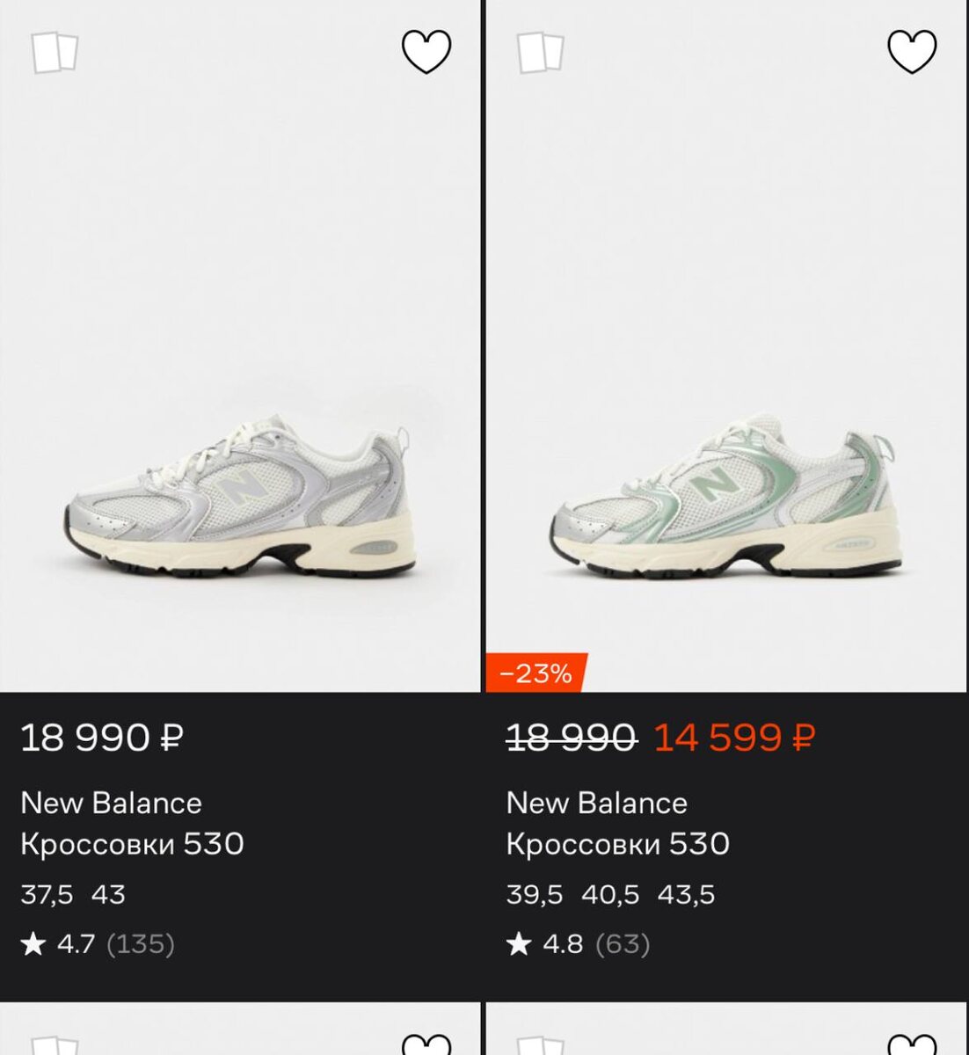Viewport: 969px width, 1055px height.
Task: Add silver New Balance 530 to favorites
Action: pos(426,52)
